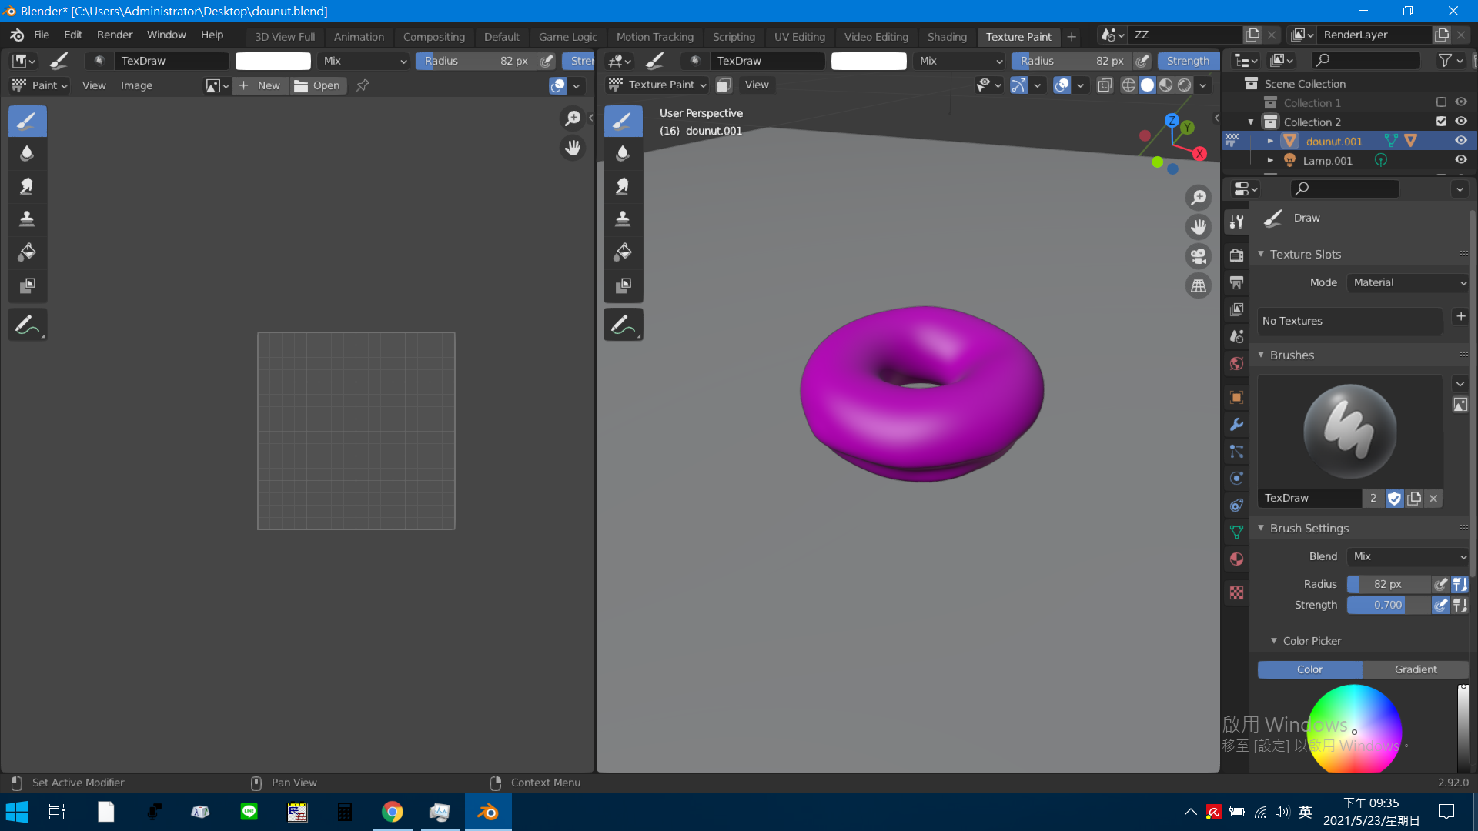This screenshot has width=1478, height=831.
Task: Open the Object Data properties tab
Action: click(x=1236, y=532)
